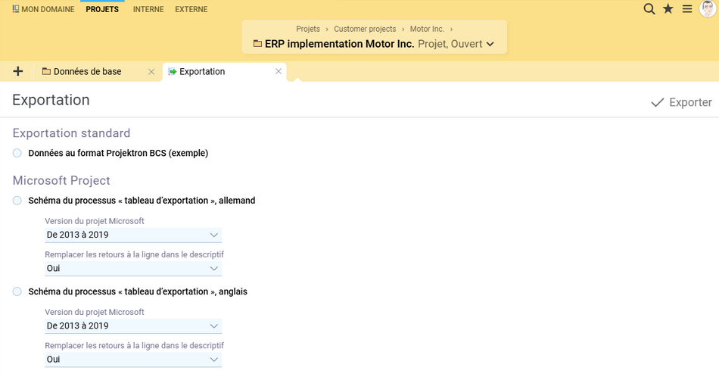719x380 pixels.
Task: Click the ERP implementation Motor Inc. title
Action: point(339,44)
